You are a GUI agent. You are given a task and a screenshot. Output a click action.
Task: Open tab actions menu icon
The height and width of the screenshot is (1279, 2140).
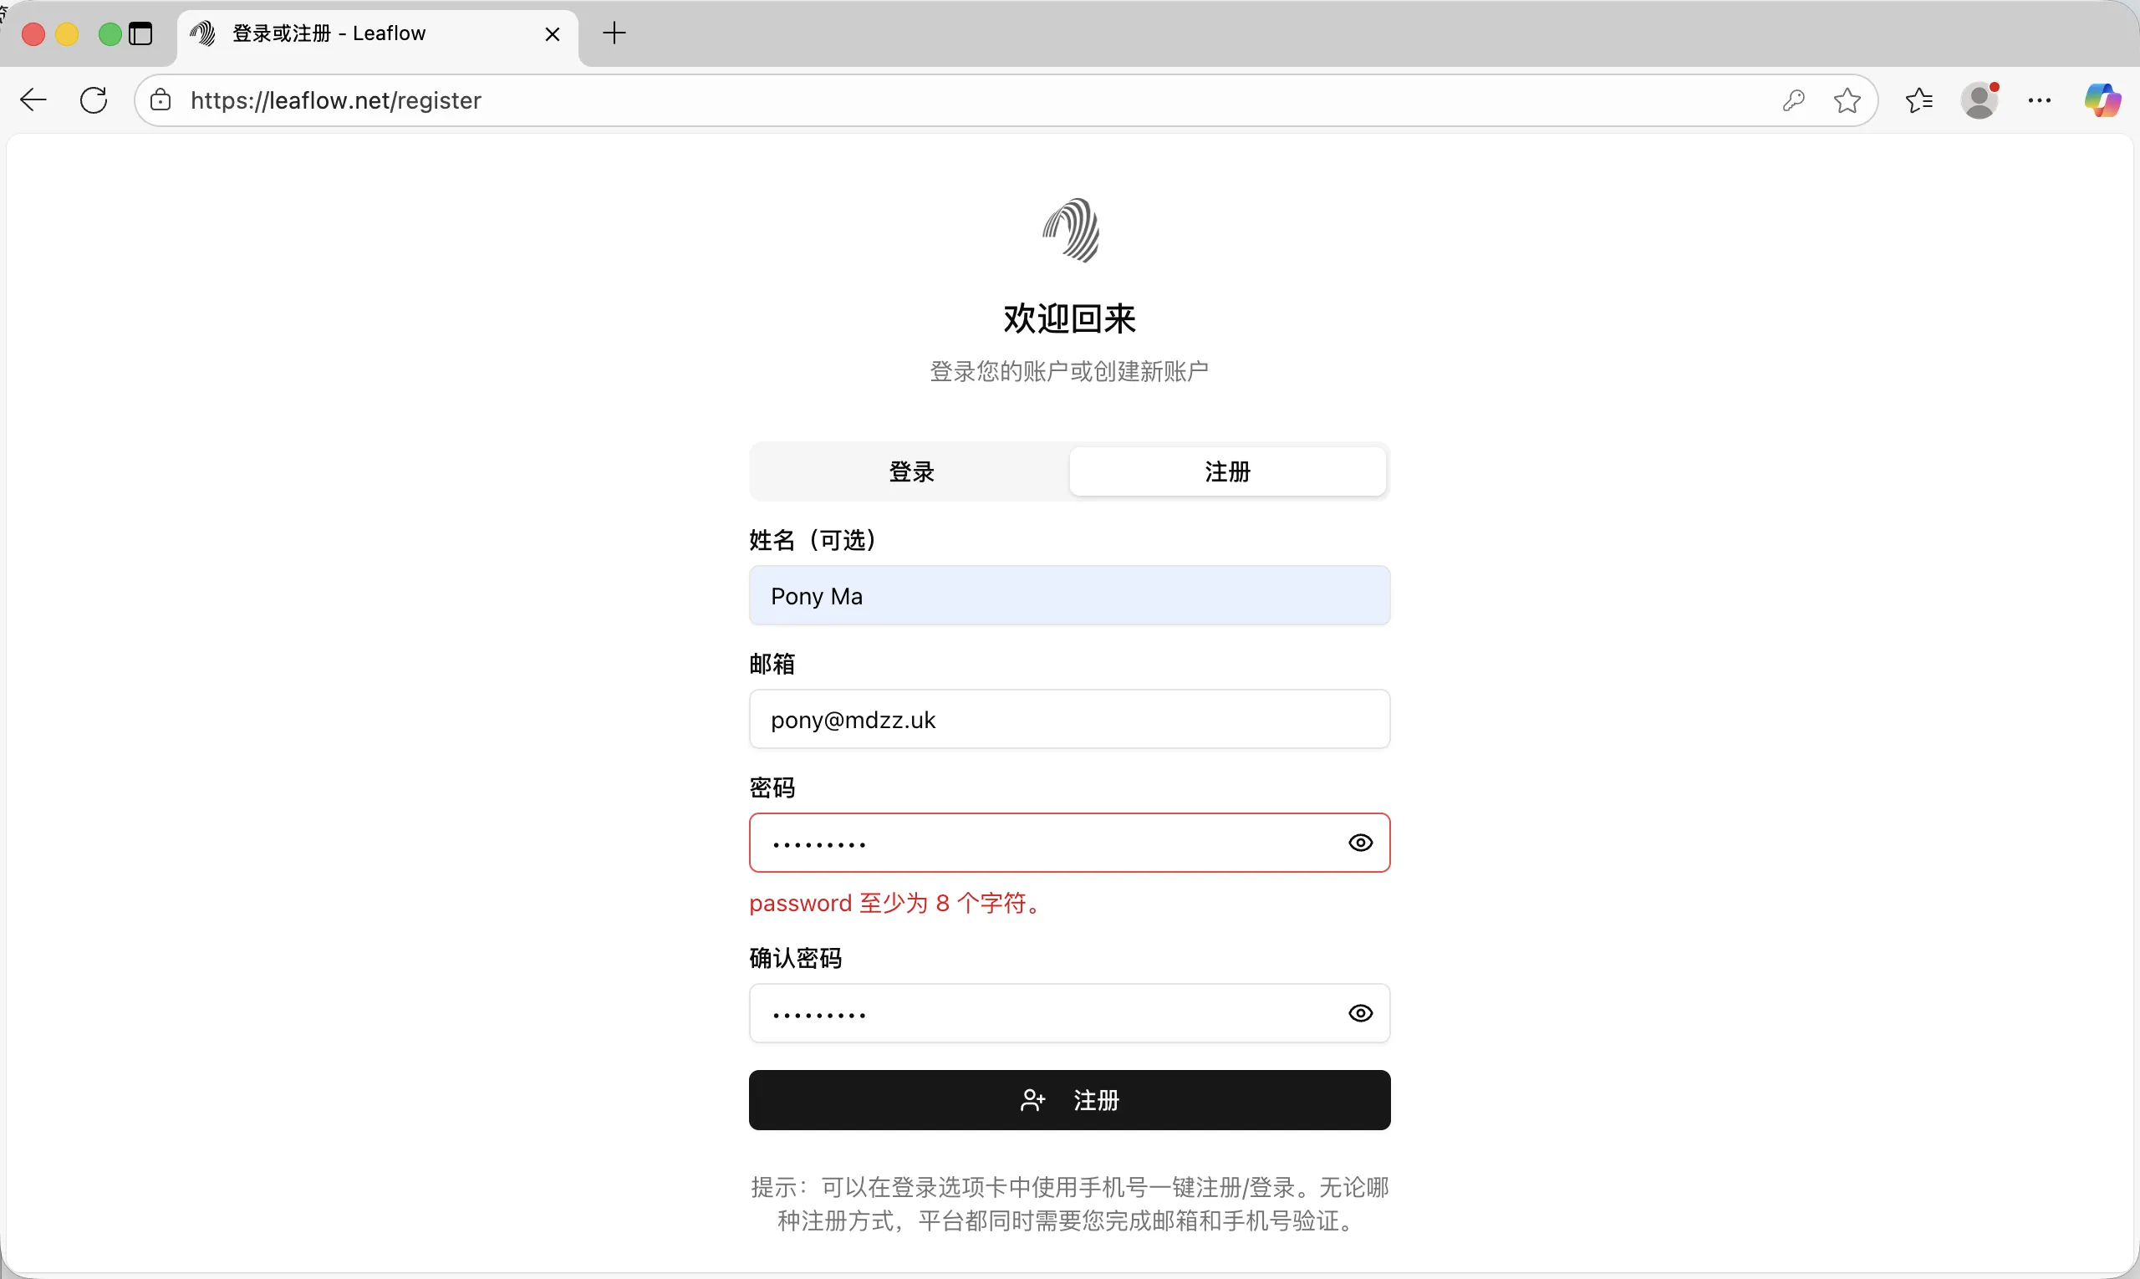pyautogui.click(x=140, y=33)
